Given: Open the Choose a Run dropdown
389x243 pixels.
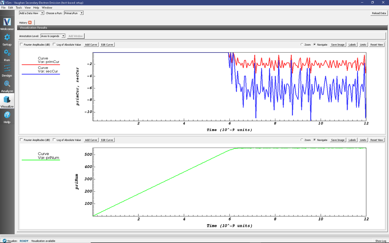Looking at the screenshot, I should coord(74,13).
